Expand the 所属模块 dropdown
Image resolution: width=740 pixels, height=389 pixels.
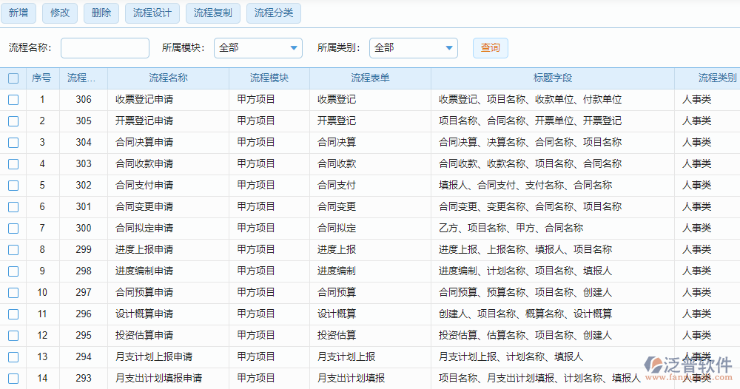pos(258,48)
